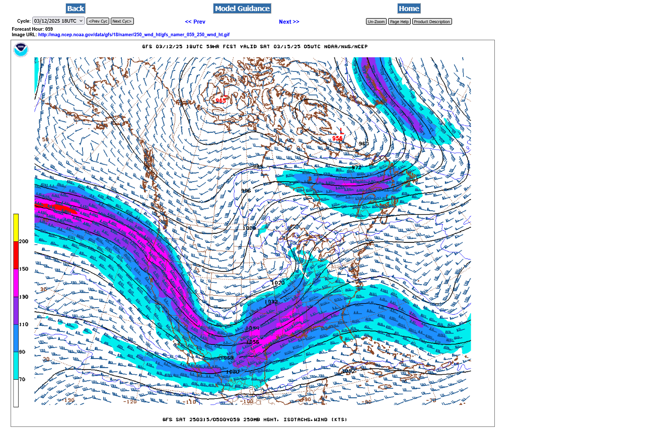Click the 70 label on the color scale
Image resolution: width=665 pixels, height=439 pixels.
22,380
